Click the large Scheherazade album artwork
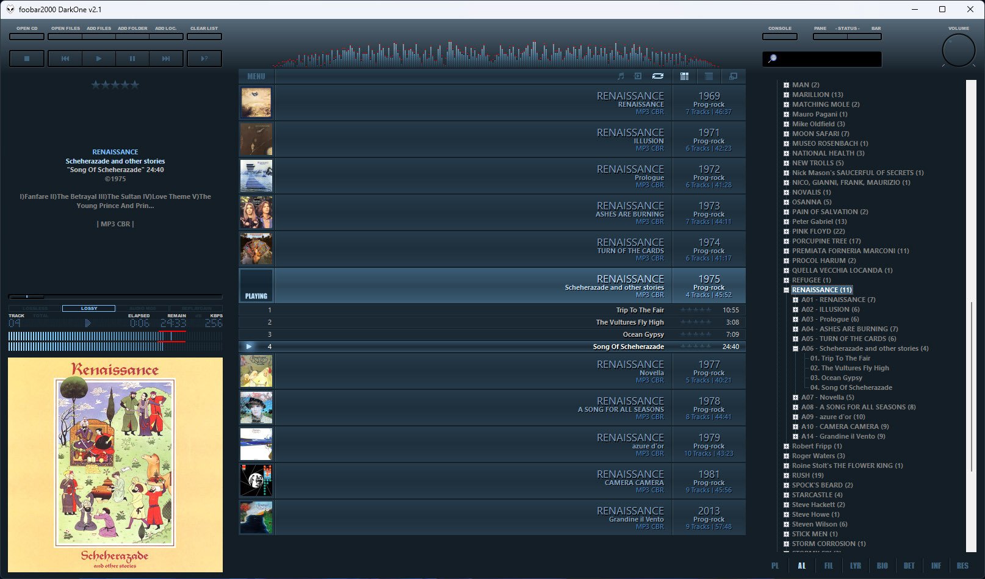 (115, 465)
